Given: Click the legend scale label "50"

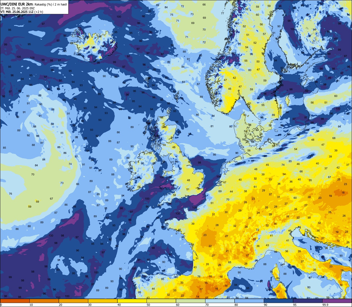Looking at the screenshot, I should (148, 305).
